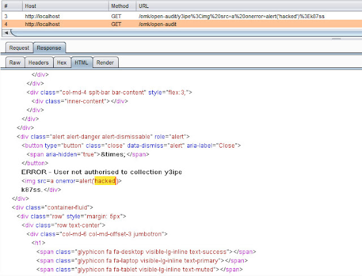The width and height of the screenshot is (362, 276).
Task: Click the span aria-hidden="true" line
Action: click(x=88, y=154)
